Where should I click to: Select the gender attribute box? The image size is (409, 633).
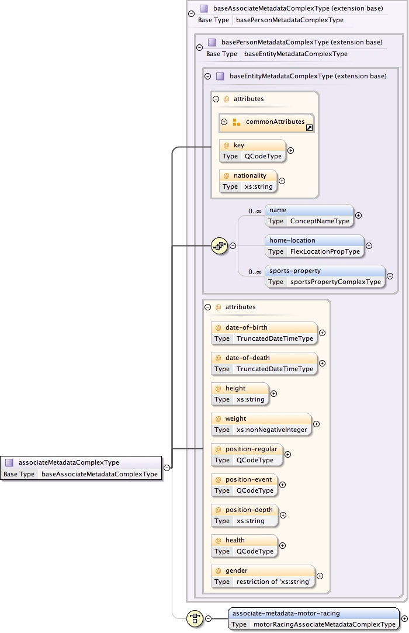click(262, 576)
